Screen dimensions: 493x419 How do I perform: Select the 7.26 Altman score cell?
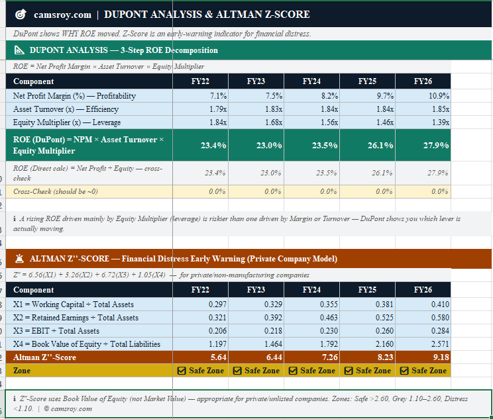coord(311,357)
